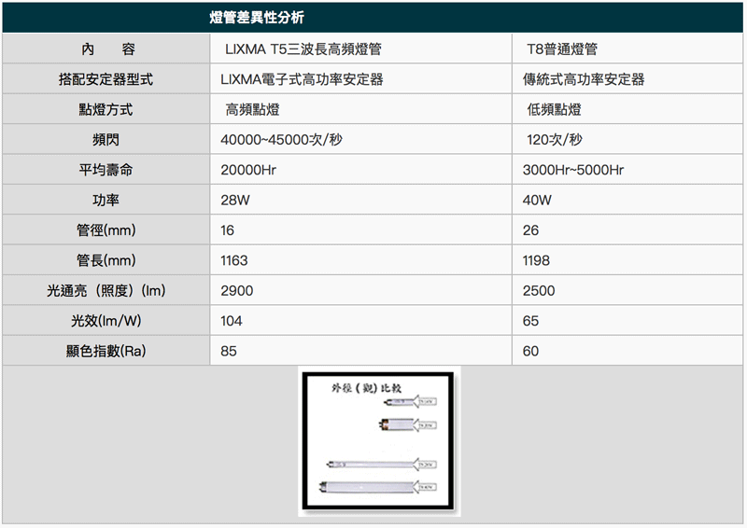Click the 內容 header cell
Viewport: 747px width, 528px height.
(x=106, y=49)
